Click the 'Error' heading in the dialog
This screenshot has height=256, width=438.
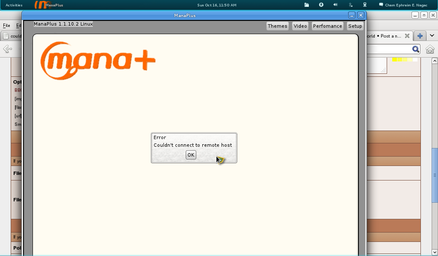click(160, 137)
